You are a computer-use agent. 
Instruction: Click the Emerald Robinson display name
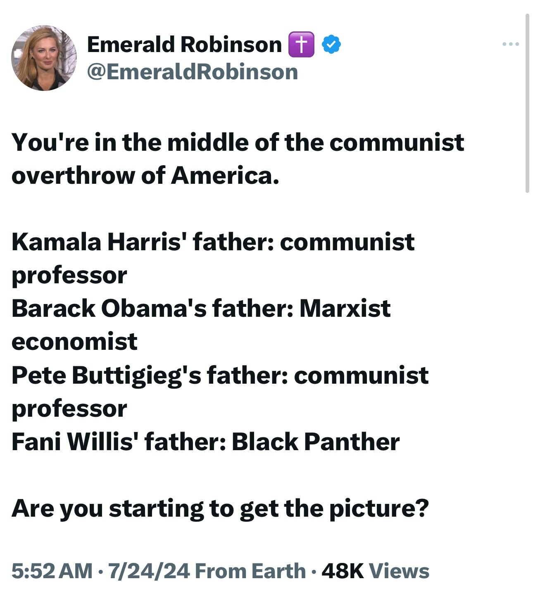(184, 44)
